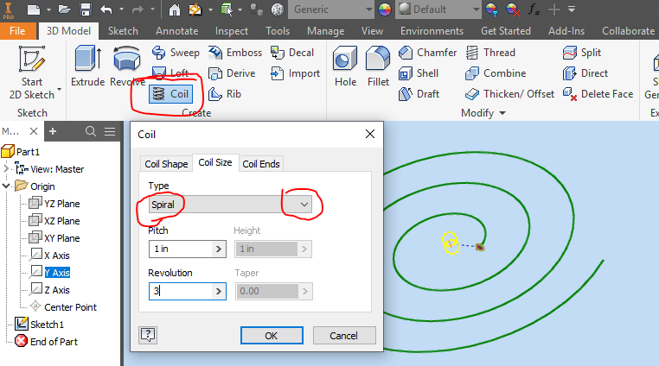
Task: Open the Pitch field arrow menu
Action: pyautogui.click(x=218, y=249)
